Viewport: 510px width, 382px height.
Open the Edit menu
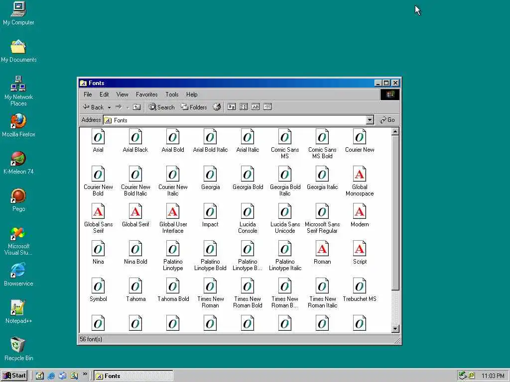coord(104,95)
